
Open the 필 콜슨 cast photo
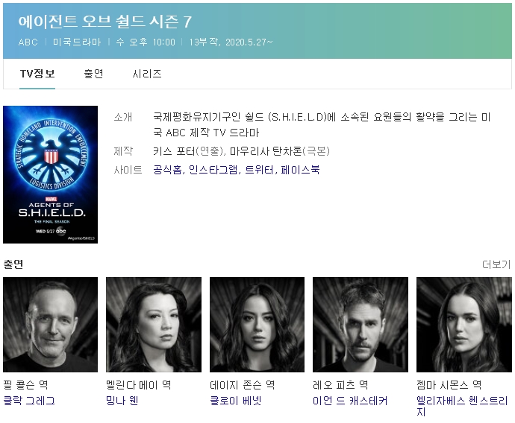coord(50,325)
